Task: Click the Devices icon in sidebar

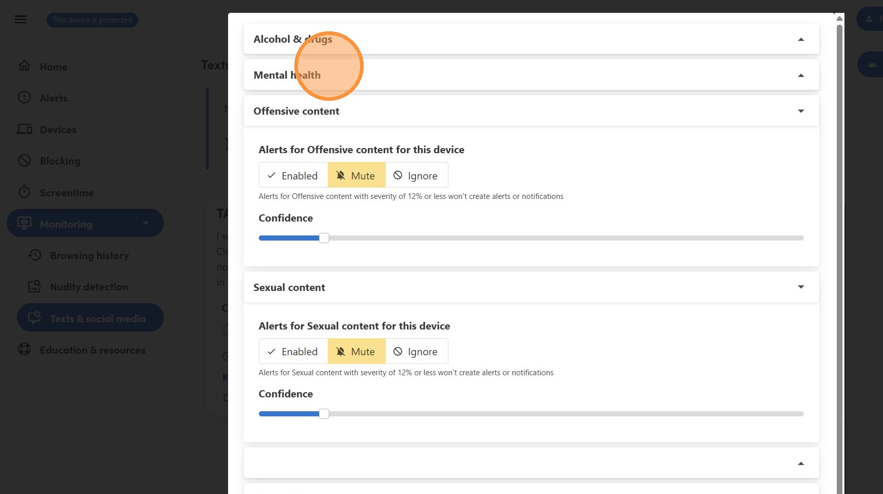Action: pyautogui.click(x=25, y=129)
